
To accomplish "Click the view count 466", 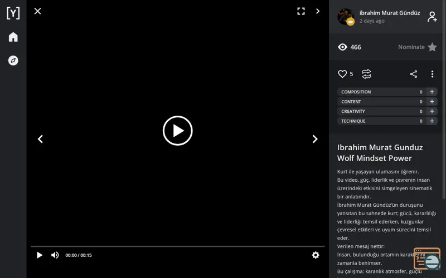I will (x=356, y=47).
